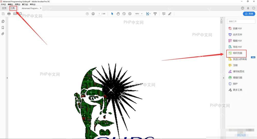The image size is (257, 139).
Task: Click the blue 共享 share button
Action: point(249,14)
